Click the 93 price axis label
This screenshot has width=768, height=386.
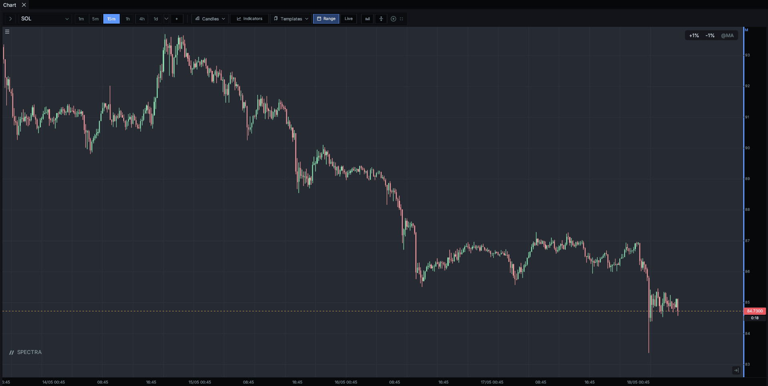click(x=748, y=55)
